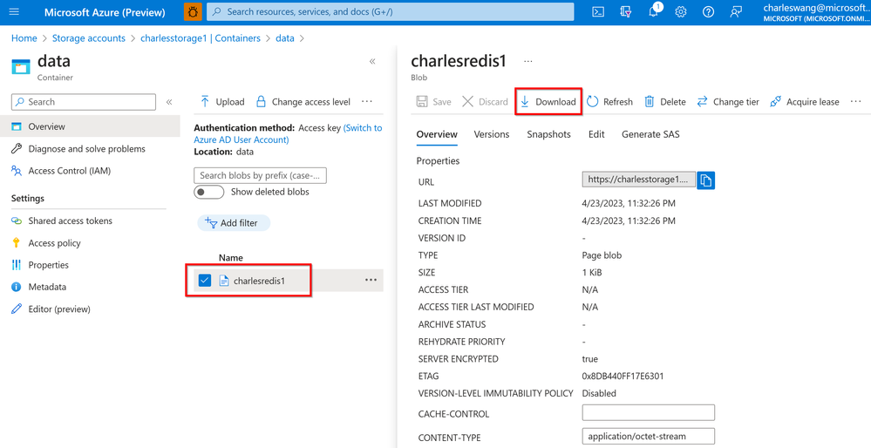Delete the charlesredis1 blob

[x=665, y=102]
